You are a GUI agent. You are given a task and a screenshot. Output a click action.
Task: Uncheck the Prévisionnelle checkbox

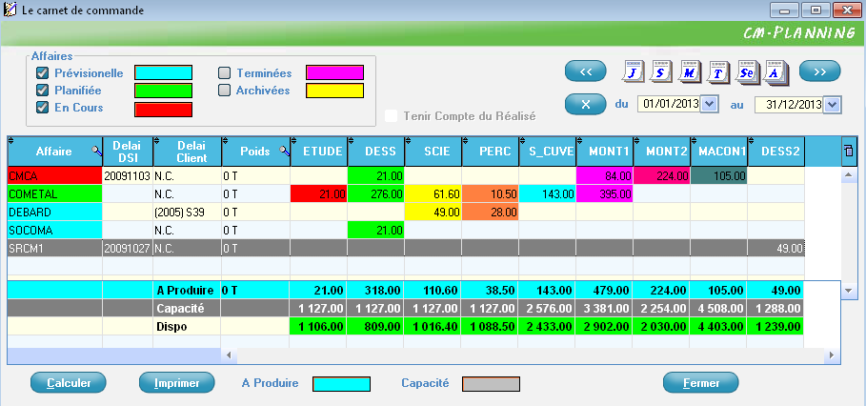[x=42, y=73]
